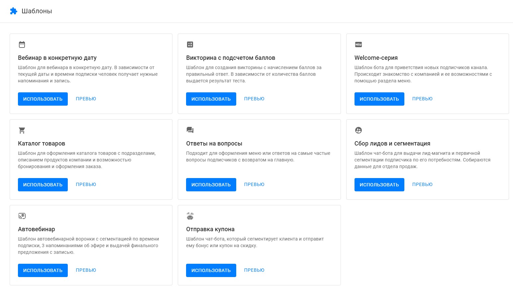Screen dimensions: 513x291
Task: Use the Автовебинар template
Action: [x=43, y=270]
